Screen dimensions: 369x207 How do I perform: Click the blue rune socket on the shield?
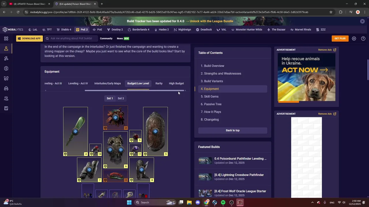[x=155, y=131]
